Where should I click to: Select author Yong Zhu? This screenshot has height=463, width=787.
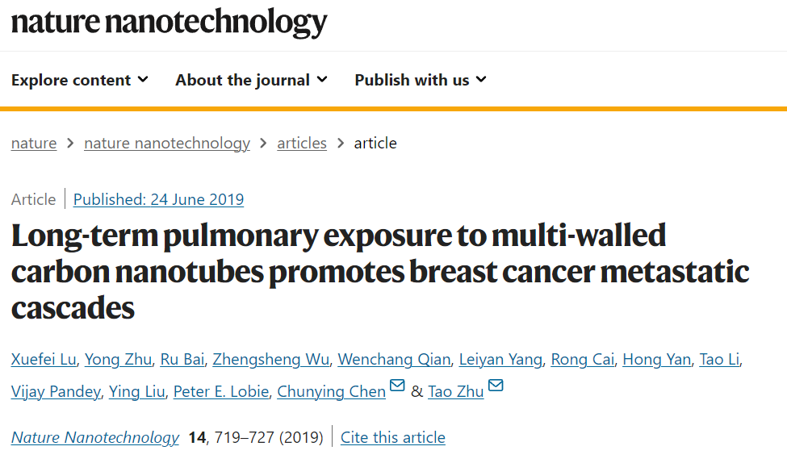click(118, 360)
